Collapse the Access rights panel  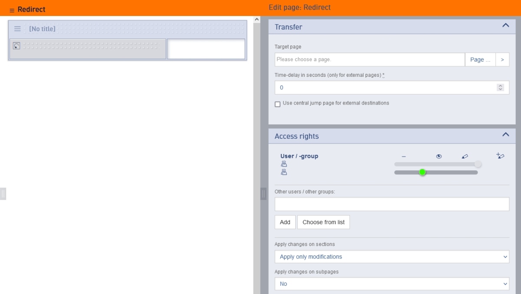click(x=505, y=135)
